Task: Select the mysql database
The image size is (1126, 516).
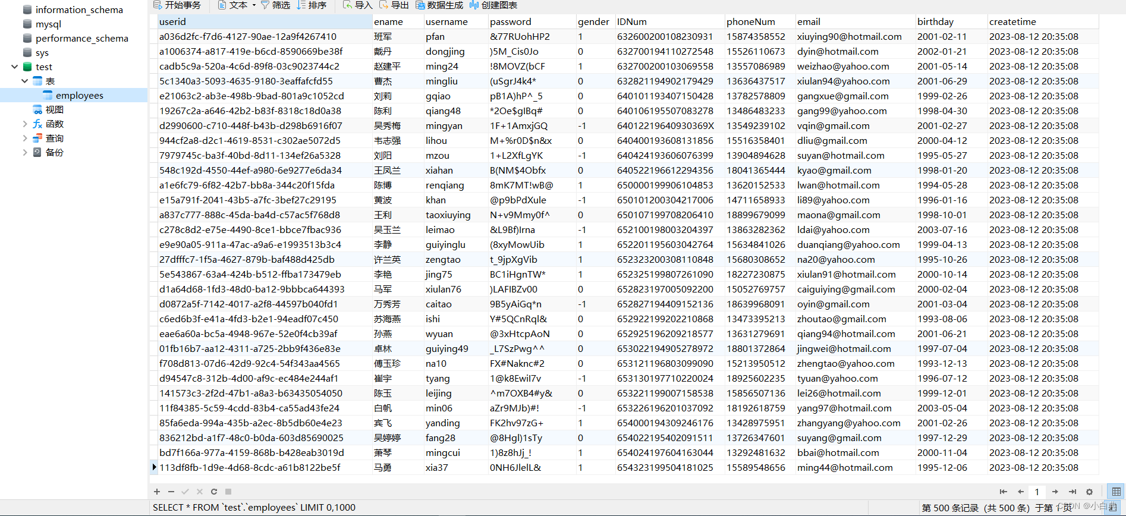Action: coord(48,24)
